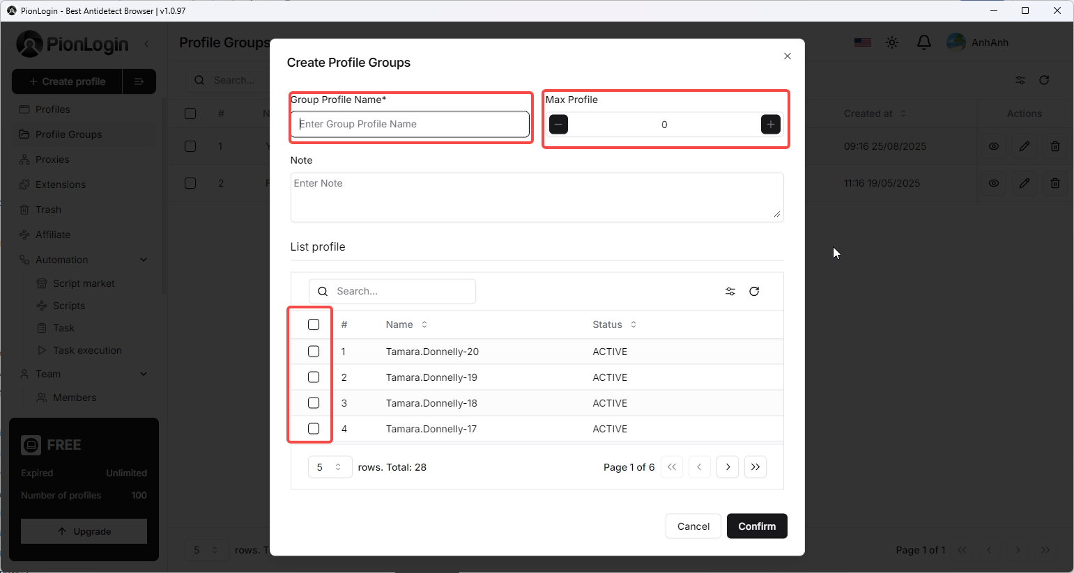The image size is (1074, 573).
Task: Close the Create Profile Groups dialog with X
Action: [x=787, y=56]
